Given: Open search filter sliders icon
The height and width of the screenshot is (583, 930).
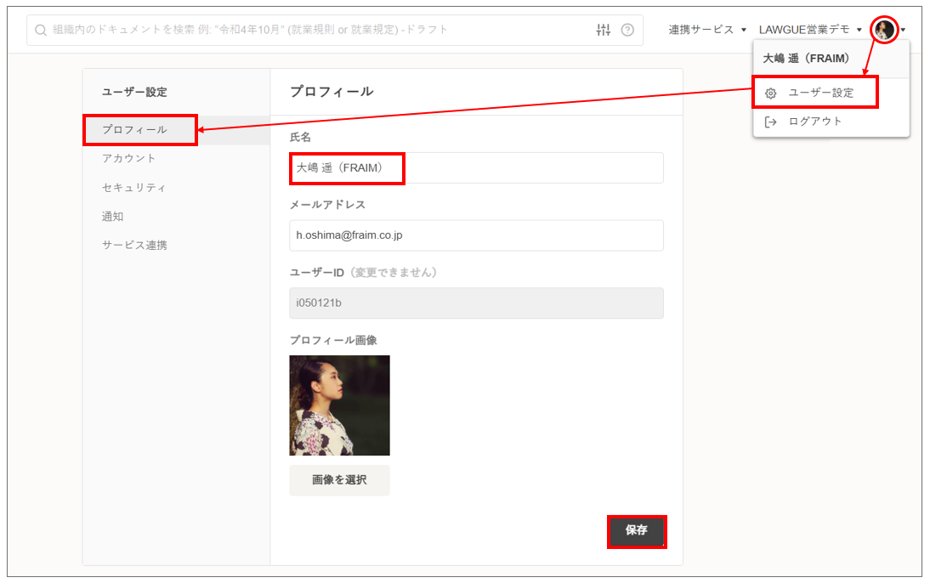Looking at the screenshot, I should 604,30.
